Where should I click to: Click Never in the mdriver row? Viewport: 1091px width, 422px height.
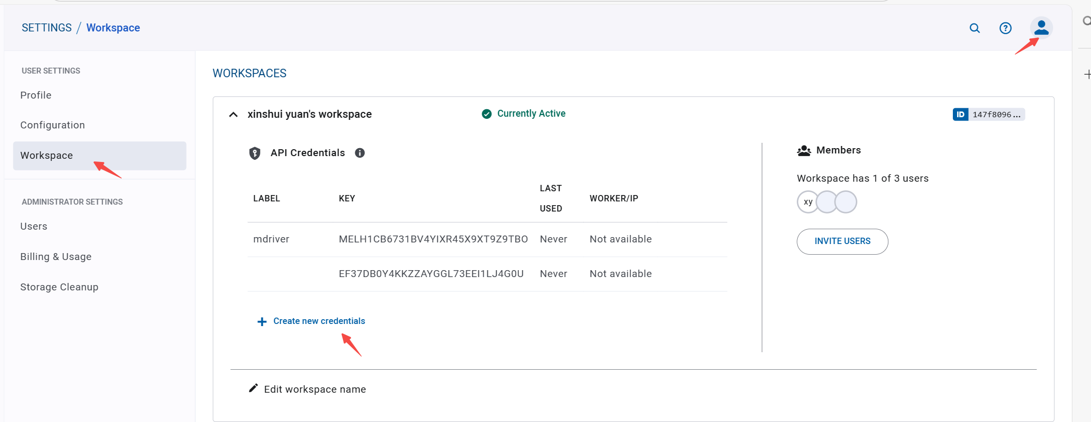click(x=553, y=239)
